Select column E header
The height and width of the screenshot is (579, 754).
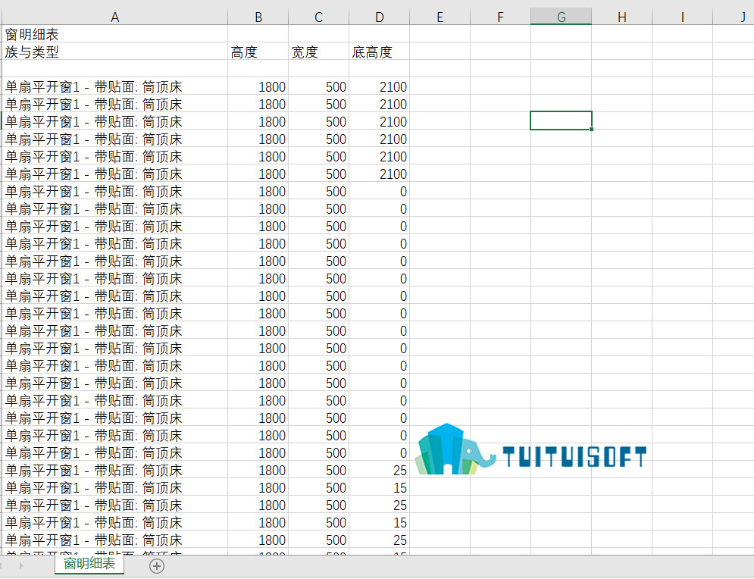tap(440, 17)
